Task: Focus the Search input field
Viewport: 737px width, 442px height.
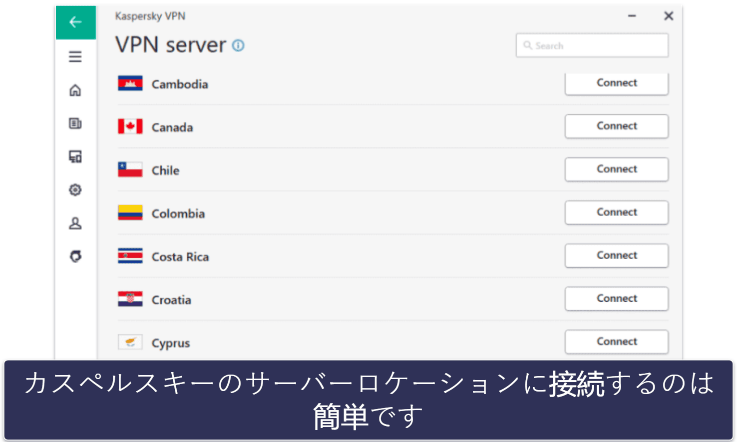Action: (x=592, y=45)
